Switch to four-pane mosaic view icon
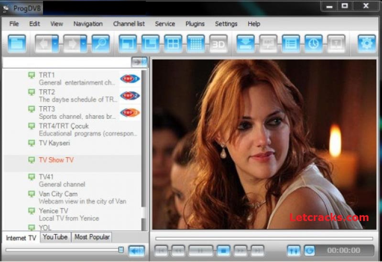This screenshot has height=262, width=382. point(173,44)
